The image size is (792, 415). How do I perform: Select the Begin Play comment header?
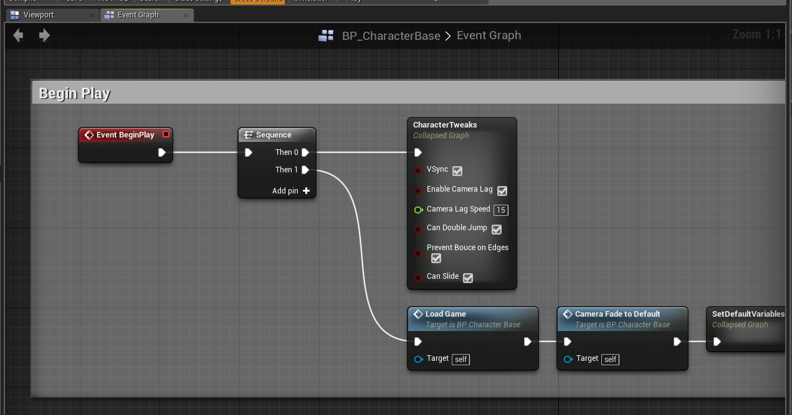tap(75, 93)
